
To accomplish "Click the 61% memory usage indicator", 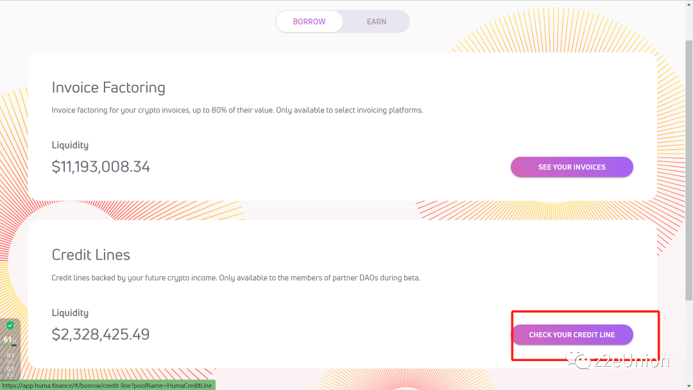I will pos(8,339).
